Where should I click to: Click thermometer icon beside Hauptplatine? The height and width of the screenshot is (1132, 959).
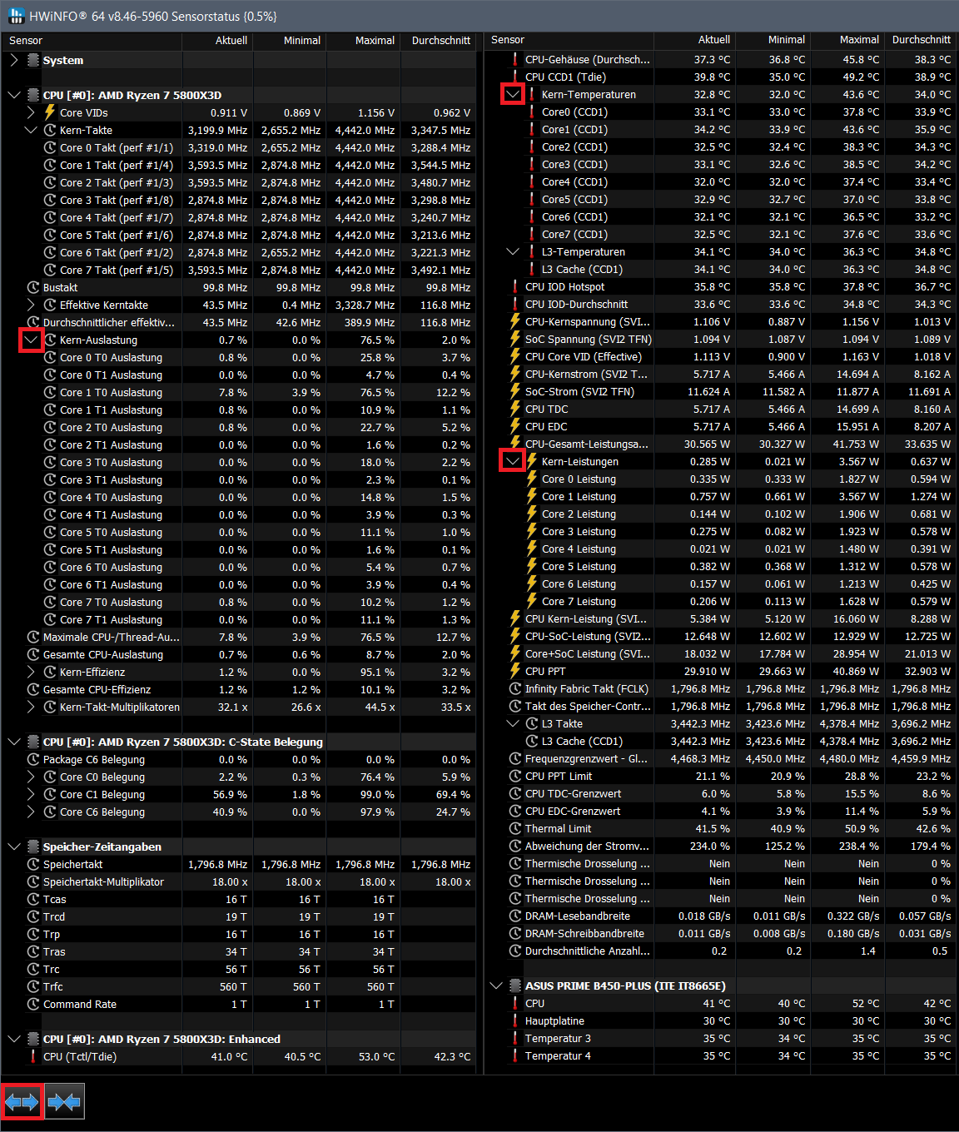[515, 1020]
